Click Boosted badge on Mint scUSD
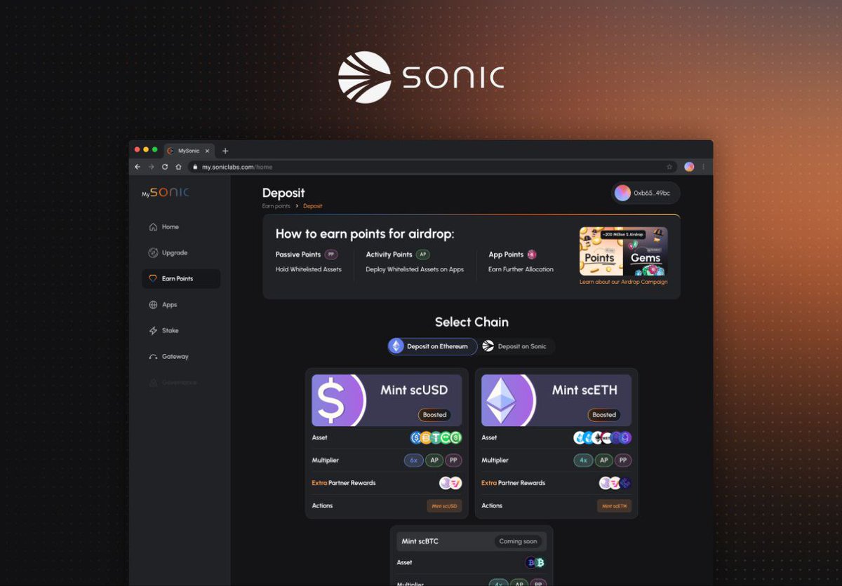Viewport: 842px width, 586px height. tap(434, 415)
